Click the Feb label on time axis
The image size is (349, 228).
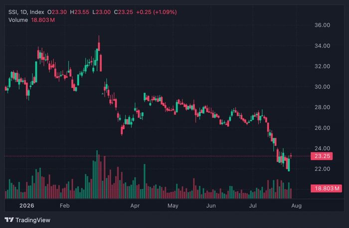pos(64,206)
